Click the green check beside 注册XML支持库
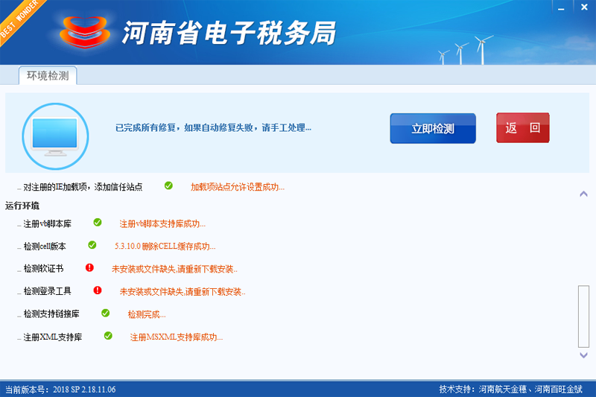This screenshot has height=397, width=596. pos(108,335)
